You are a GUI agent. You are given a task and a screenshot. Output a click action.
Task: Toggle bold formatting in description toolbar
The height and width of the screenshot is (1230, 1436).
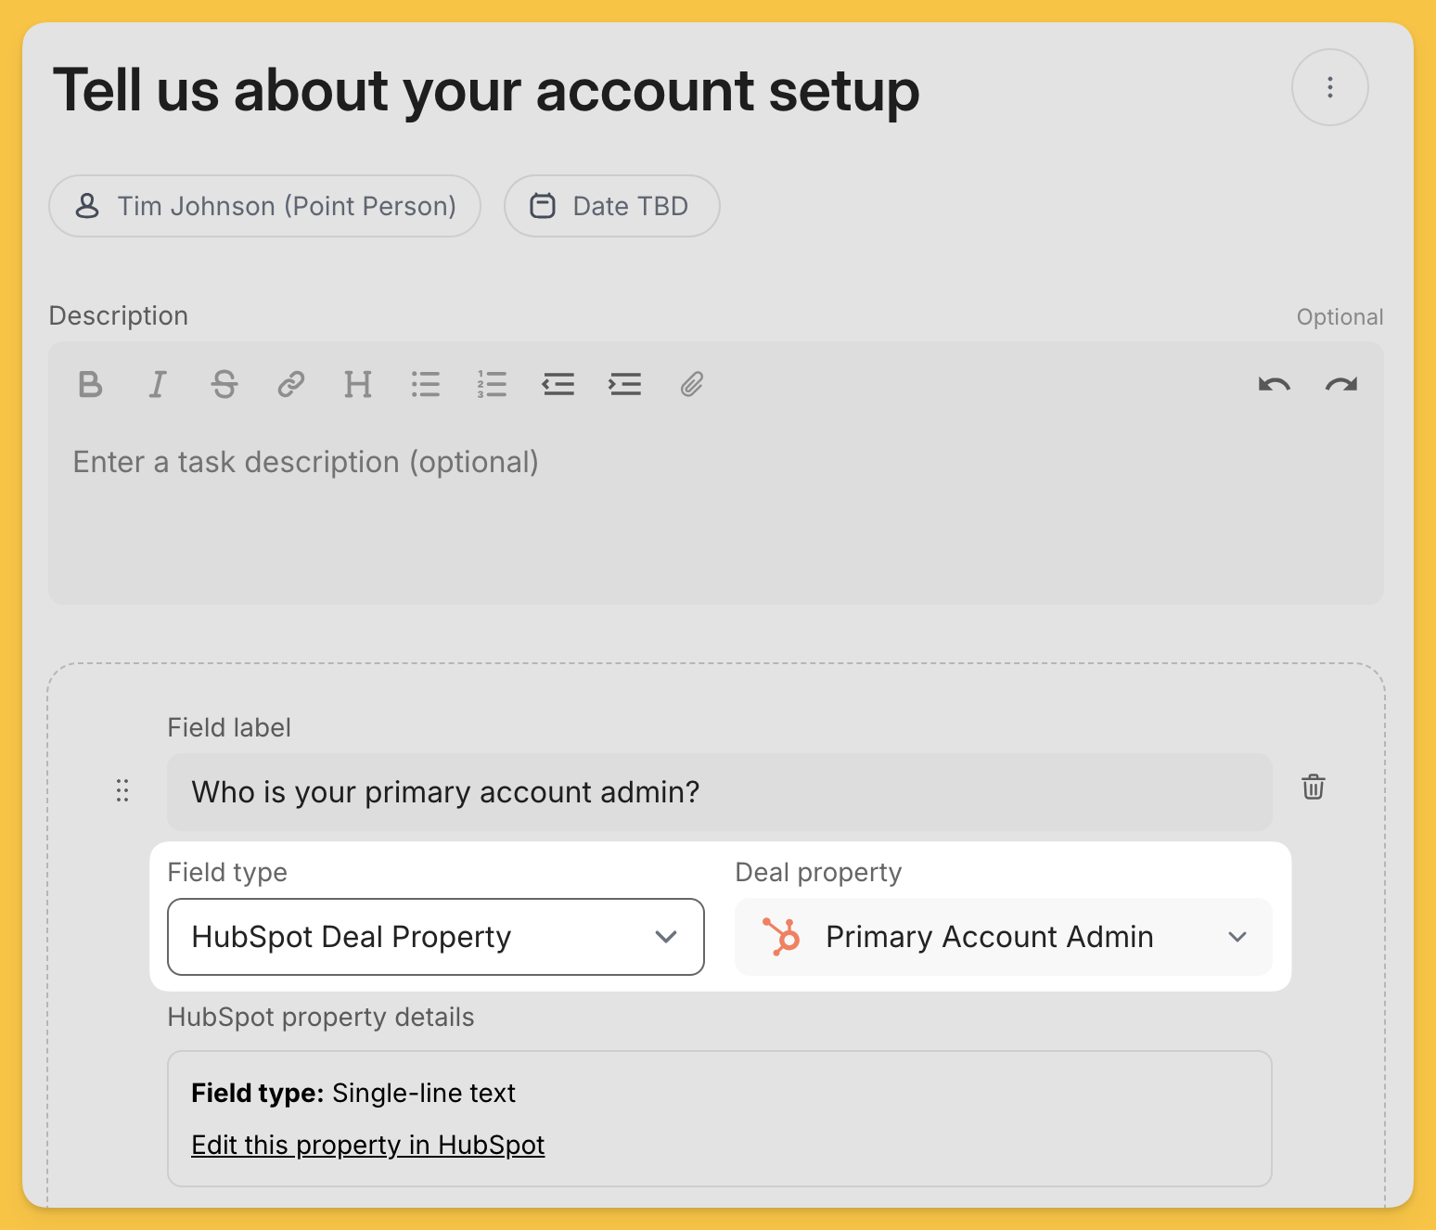pyautogui.click(x=90, y=384)
